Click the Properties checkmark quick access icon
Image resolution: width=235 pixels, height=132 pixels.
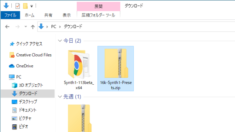(18, 6)
